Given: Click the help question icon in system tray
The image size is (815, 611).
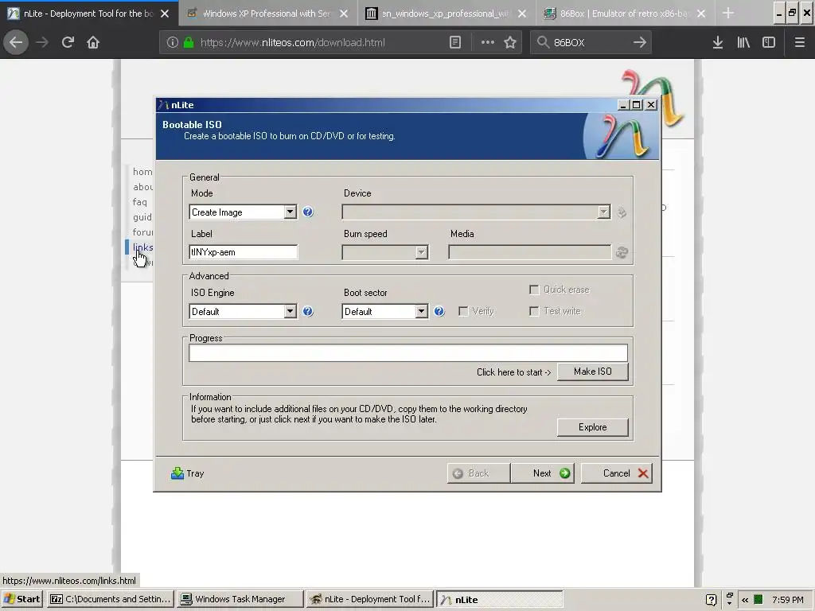Looking at the screenshot, I should click(x=711, y=600).
